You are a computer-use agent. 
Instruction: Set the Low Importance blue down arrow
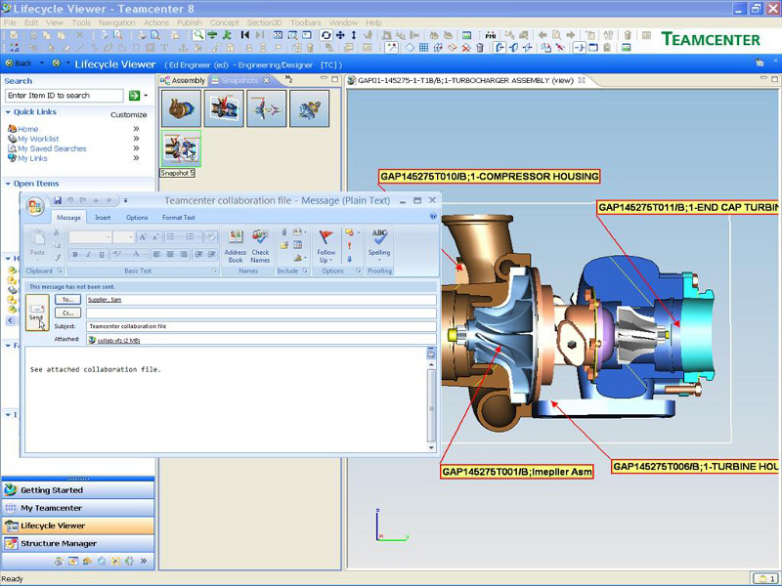point(349,259)
